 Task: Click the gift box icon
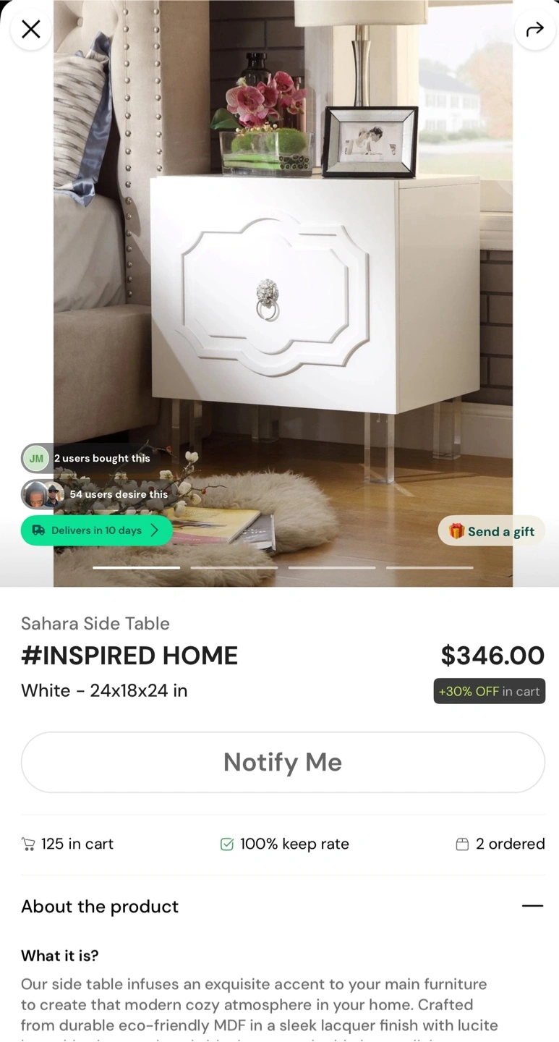(456, 531)
